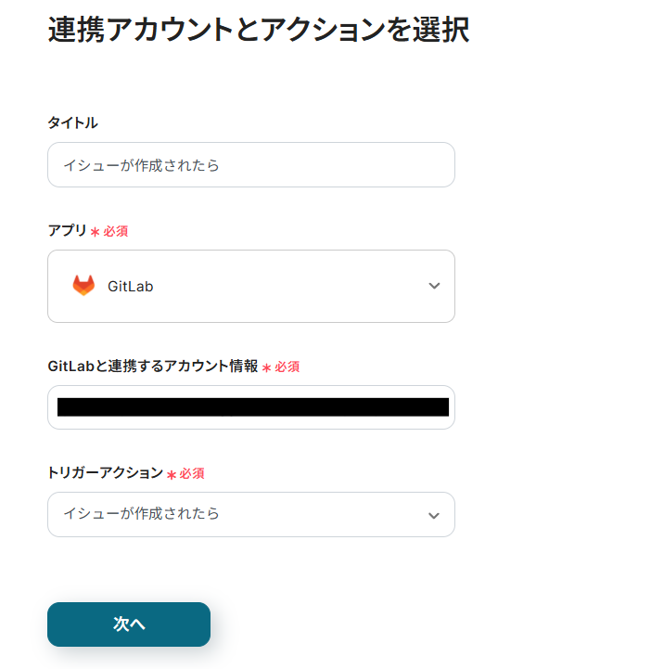Click the GitLab fox logo icon

pyautogui.click(x=83, y=286)
